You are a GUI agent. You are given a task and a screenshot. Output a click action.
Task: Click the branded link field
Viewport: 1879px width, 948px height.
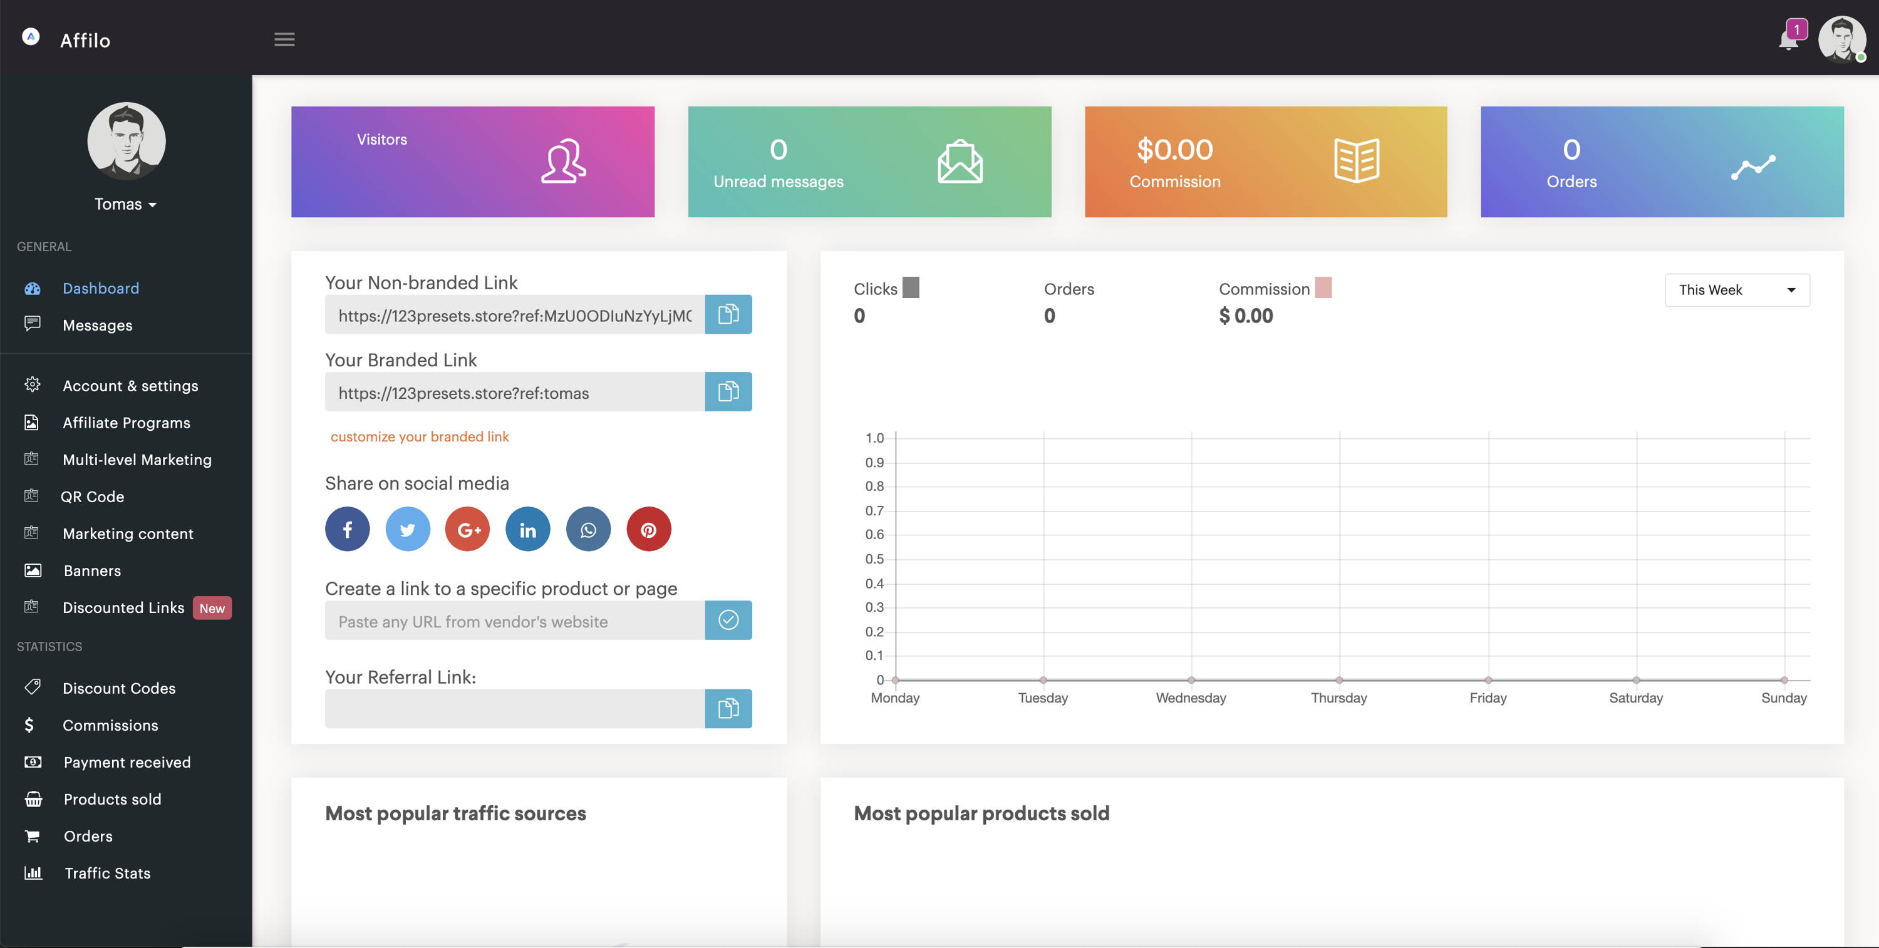pos(515,391)
